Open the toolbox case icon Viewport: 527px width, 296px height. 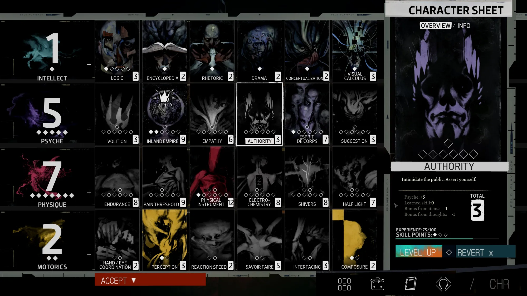click(x=377, y=284)
